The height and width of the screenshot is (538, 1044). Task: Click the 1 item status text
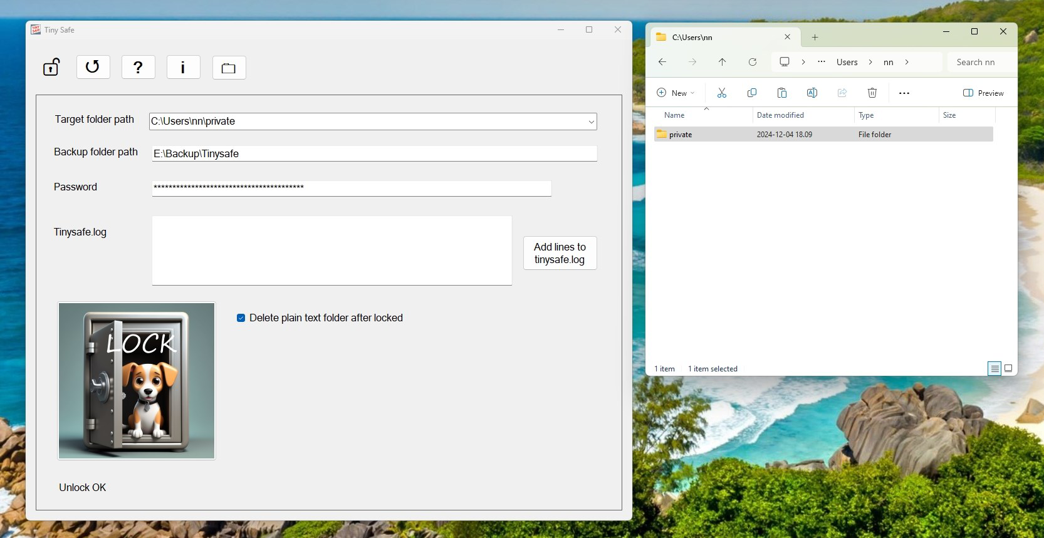coord(664,369)
